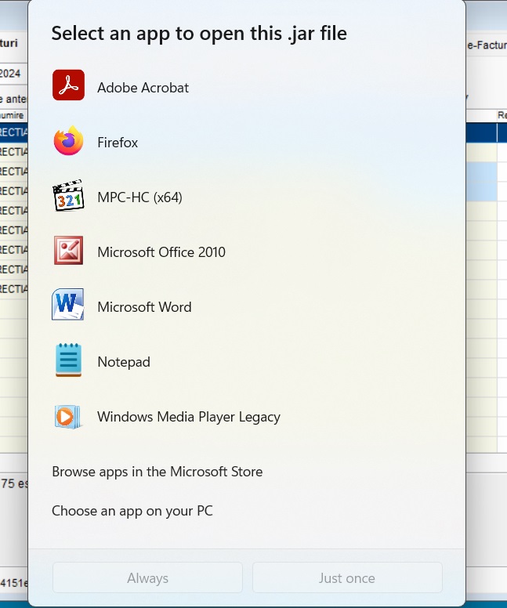Click the Windows Media Player Legacy icon
This screenshot has width=507, height=608.
pos(68,417)
